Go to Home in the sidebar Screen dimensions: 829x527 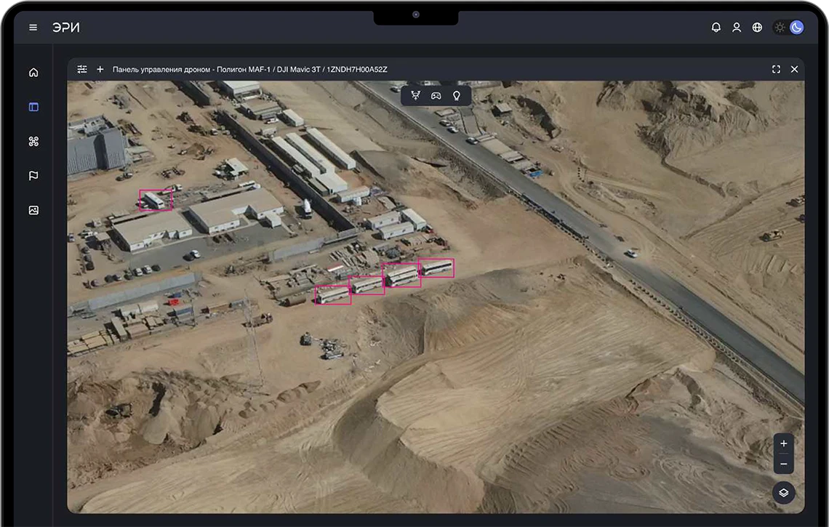33,73
